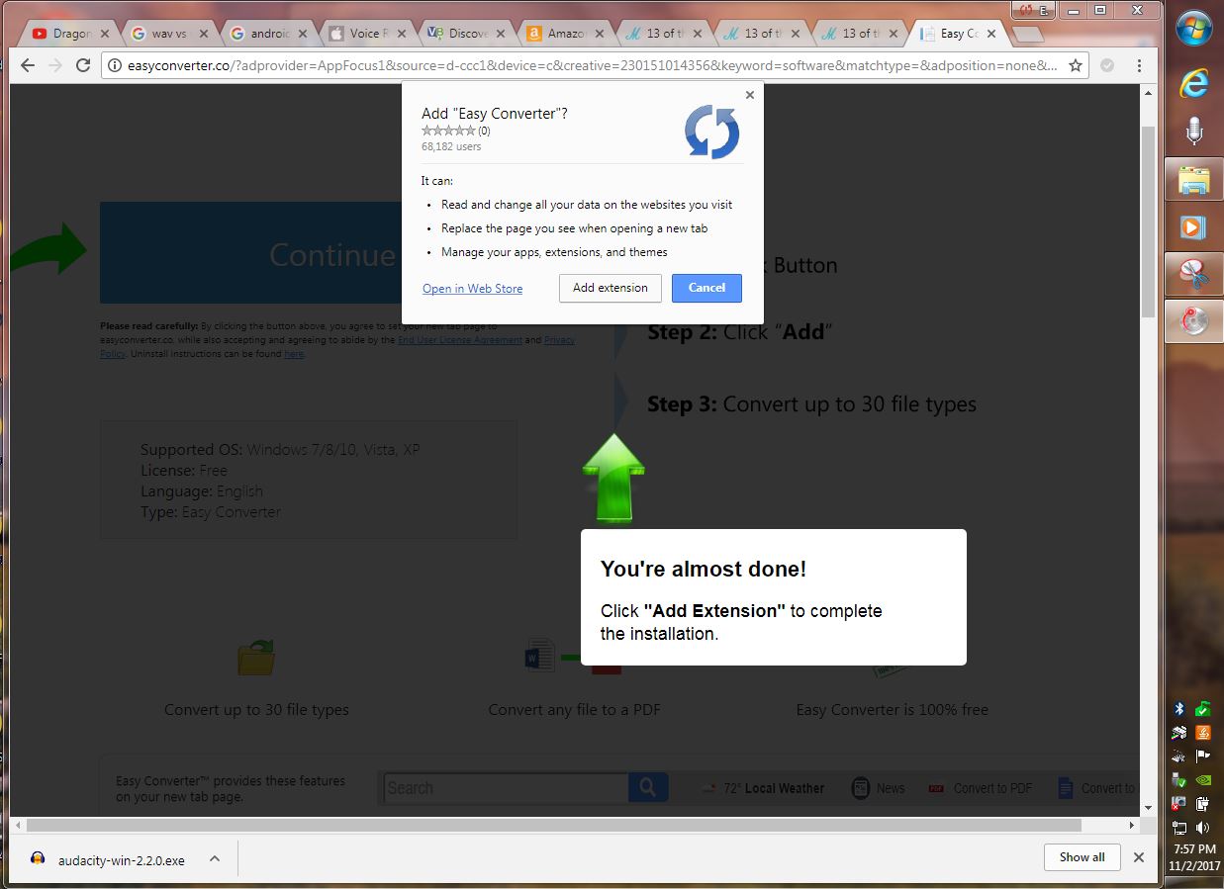Bookmark this page with the star
This screenshot has width=1224, height=889.
[1075, 66]
